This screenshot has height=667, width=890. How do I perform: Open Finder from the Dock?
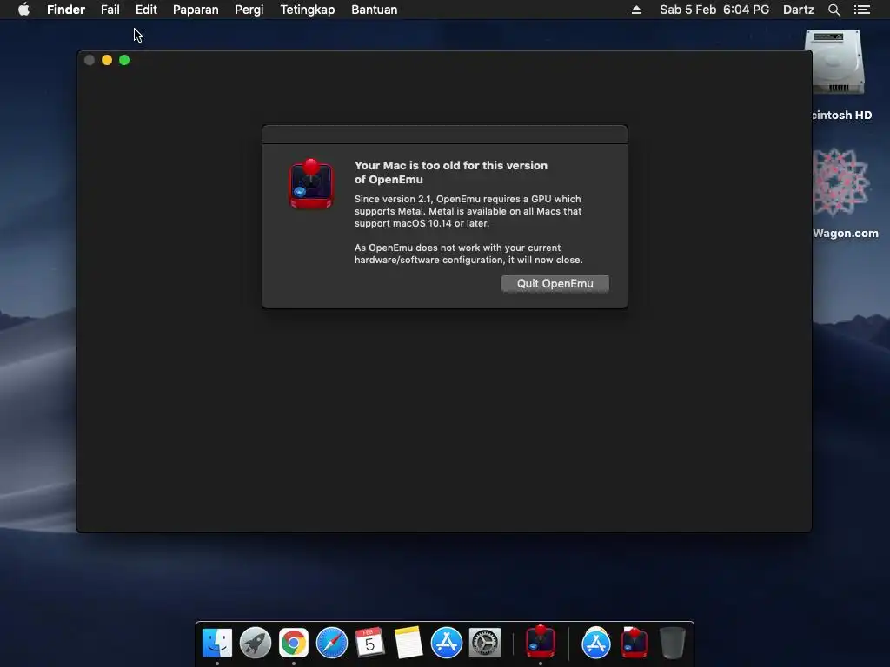(216, 643)
